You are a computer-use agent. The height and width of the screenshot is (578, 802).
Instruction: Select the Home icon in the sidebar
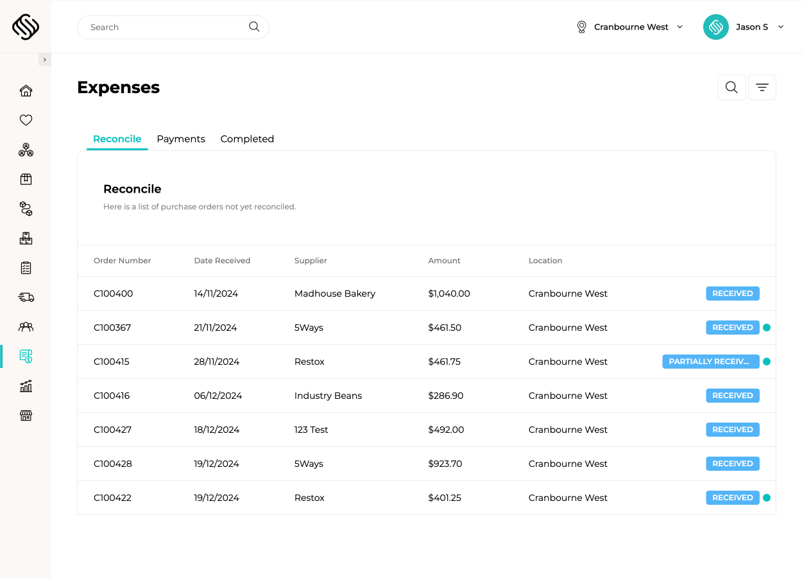click(26, 91)
